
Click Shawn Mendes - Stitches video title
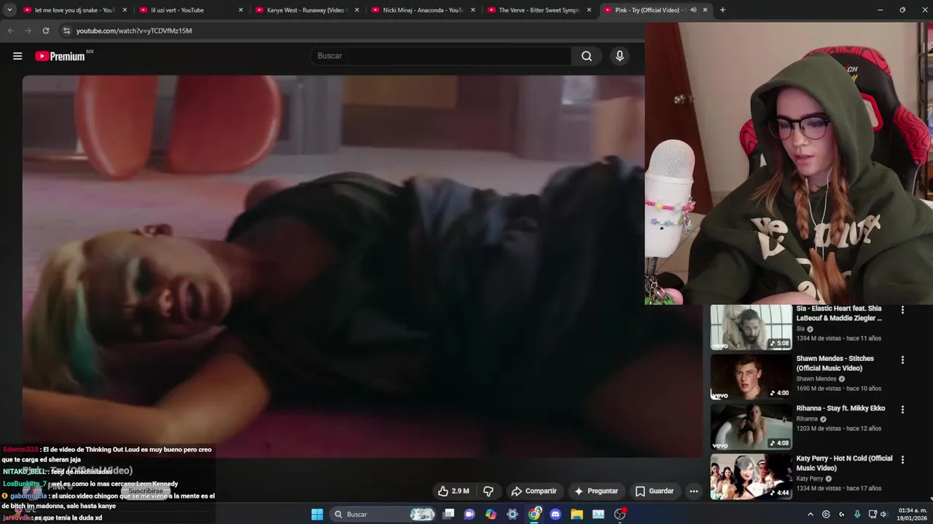pyautogui.click(x=835, y=363)
